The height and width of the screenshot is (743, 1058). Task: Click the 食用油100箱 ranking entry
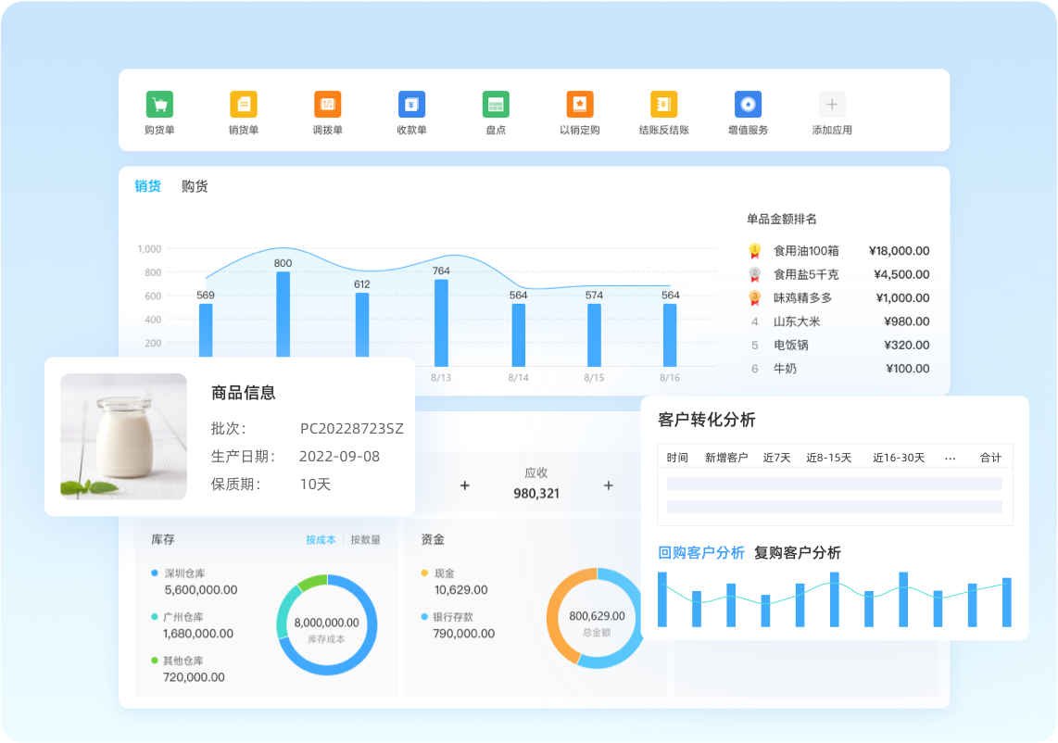point(806,251)
